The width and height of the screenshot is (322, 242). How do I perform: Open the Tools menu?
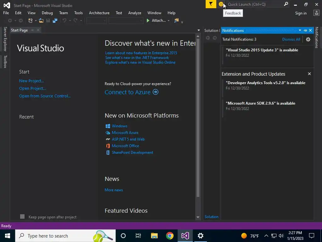point(78,13)
